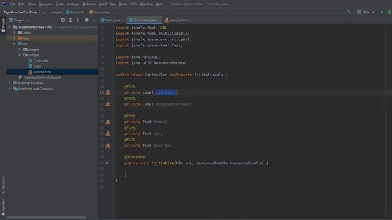392x220 pixels.
Task: Click the FXML gutter icon on line 14
Action: (x=108, y=92)
